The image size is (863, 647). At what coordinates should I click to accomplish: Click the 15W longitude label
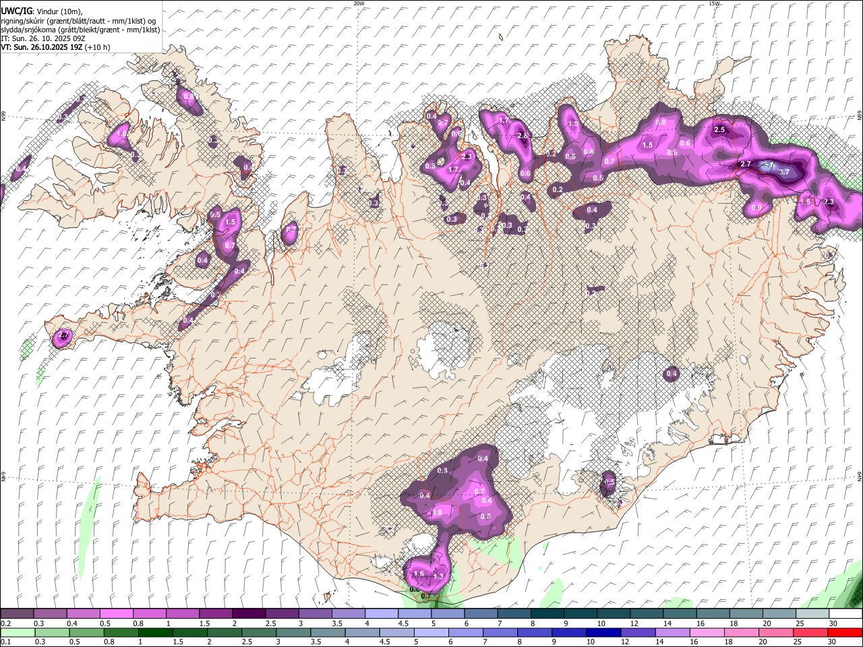tap(715, 3)
